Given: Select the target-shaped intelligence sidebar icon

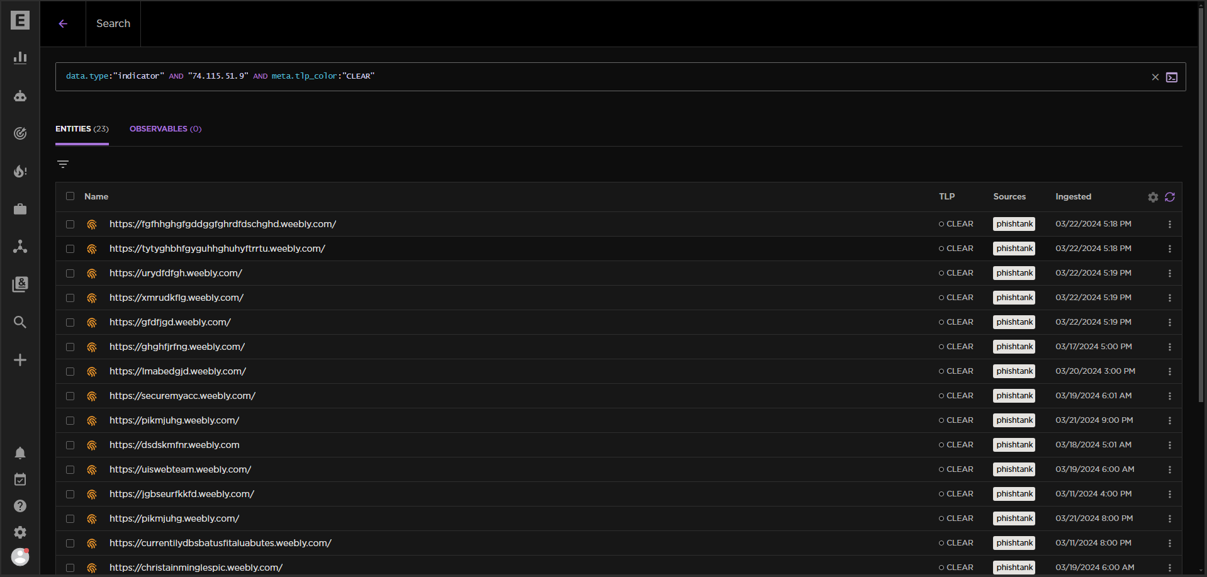Looking at the screenshot, I should [x=20, y=133].
